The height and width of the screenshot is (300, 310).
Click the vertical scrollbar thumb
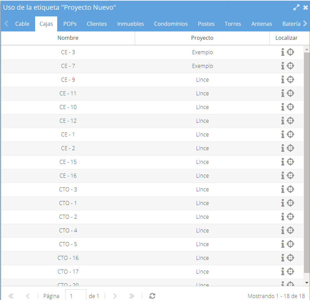(x=307, y=162)
